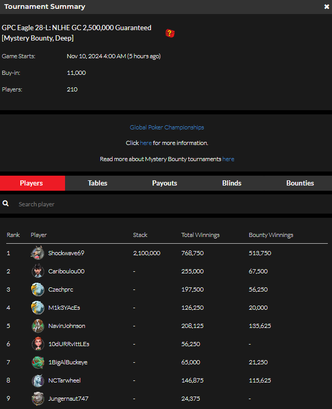This screenshot has width=332, height=409.
Task: Click Shockwave69's wolf avatar
Action: pos(37,253)
